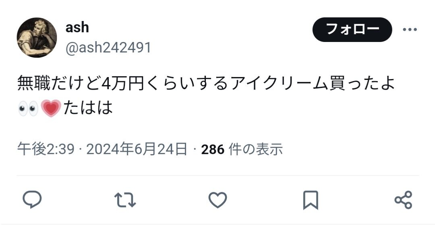435x228 pixels.
Task: Click the word アイクリーム in the tweet
Action: point(280,83)
